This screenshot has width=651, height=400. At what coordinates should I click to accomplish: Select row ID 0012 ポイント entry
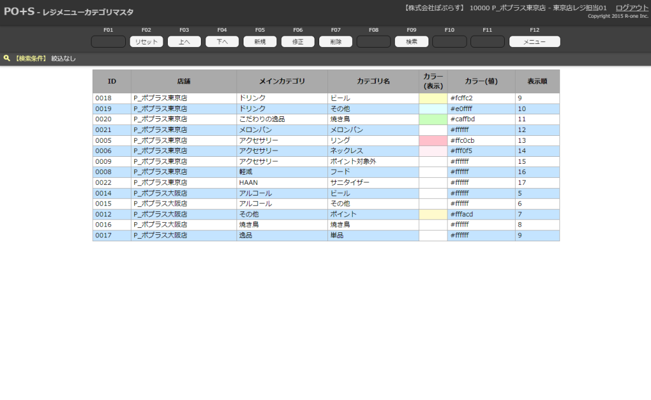point(111,214)
